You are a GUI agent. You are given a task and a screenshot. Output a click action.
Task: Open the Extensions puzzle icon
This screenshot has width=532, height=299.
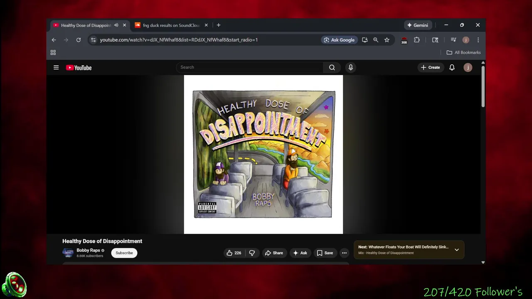click(416, 40)
